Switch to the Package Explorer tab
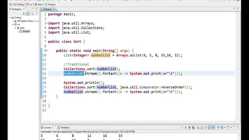249x140 pixels. [16, 9]
